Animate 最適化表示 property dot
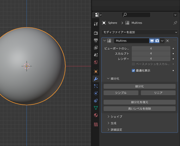180x146 pixels. [173, 71]
